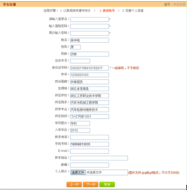
Task: Follow the 首页 breadcrumb link
Action: [167, 4]
